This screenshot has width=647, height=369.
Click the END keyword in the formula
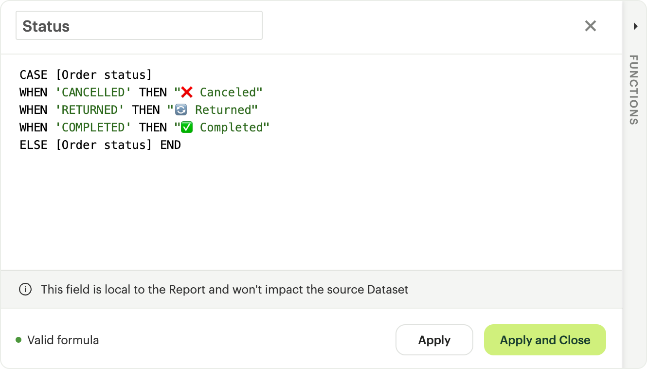click(x=171, y=145)
